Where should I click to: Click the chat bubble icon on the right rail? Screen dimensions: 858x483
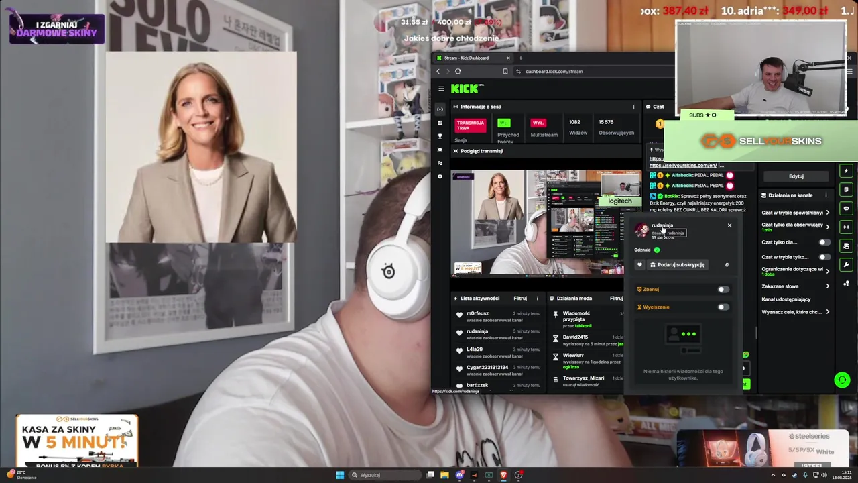pos(846,209)
